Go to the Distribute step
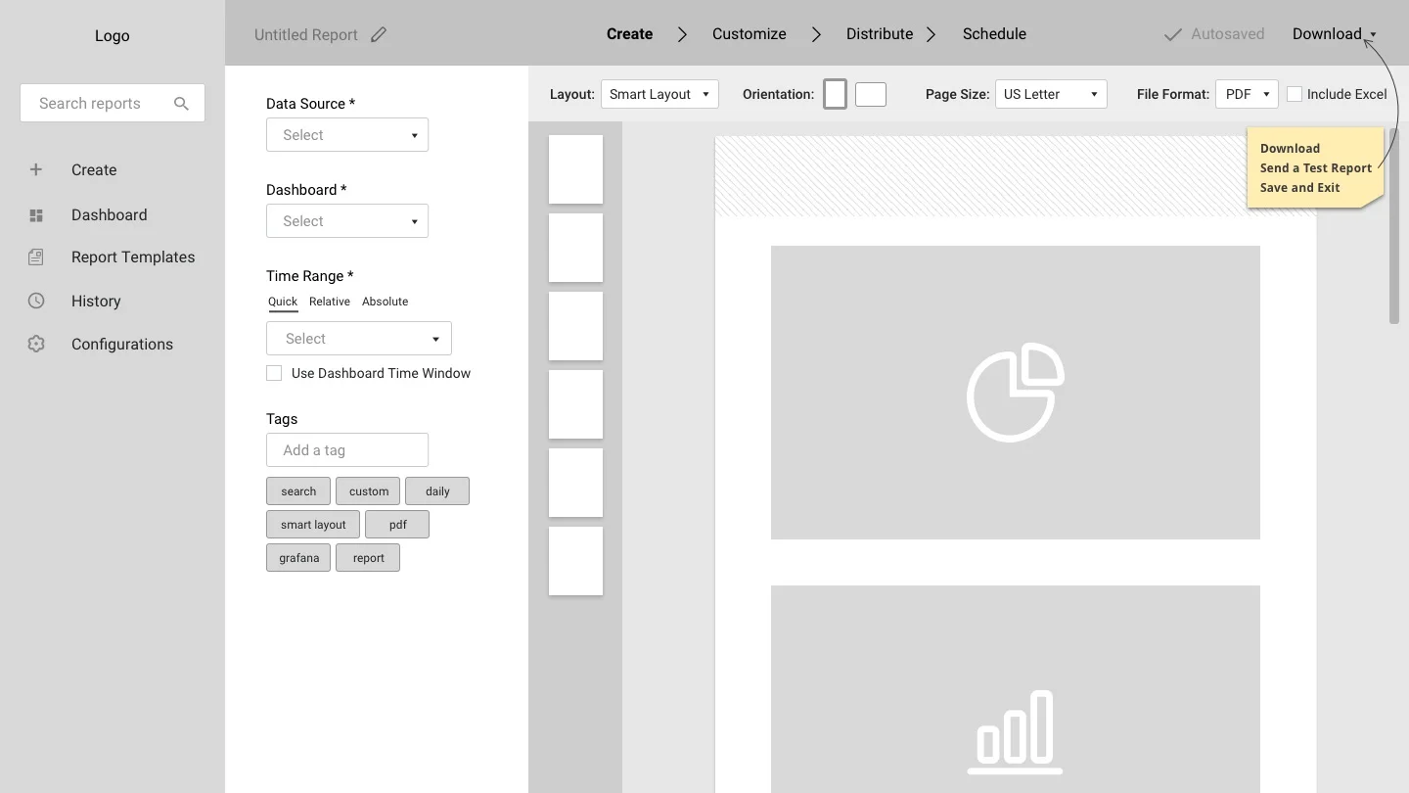 coord(880,34)
